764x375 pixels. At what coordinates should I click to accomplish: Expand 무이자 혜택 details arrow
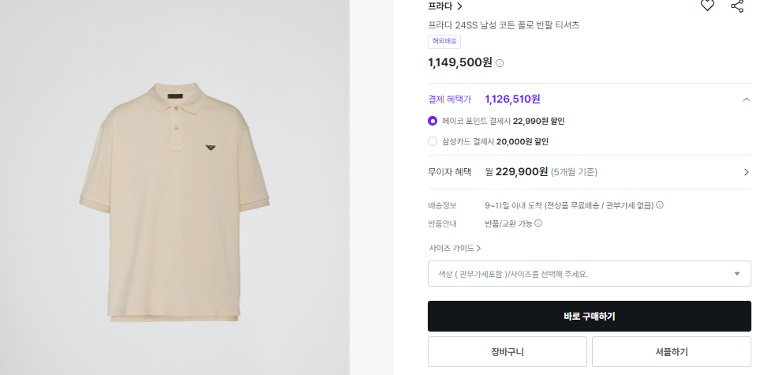(x=746, y=172)
